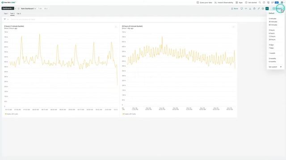Choose 1 month time range
The image size is (286, 160).
pyautogui.click(x=272, y=53)
